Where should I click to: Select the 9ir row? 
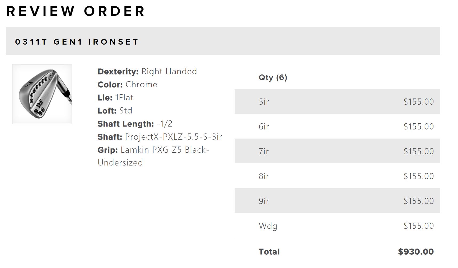[x=337, y=201]
